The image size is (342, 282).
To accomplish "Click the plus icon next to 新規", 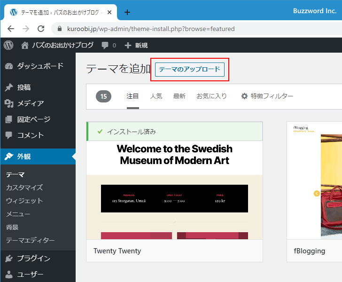I will pyautogui.click(x=128, y=45).
